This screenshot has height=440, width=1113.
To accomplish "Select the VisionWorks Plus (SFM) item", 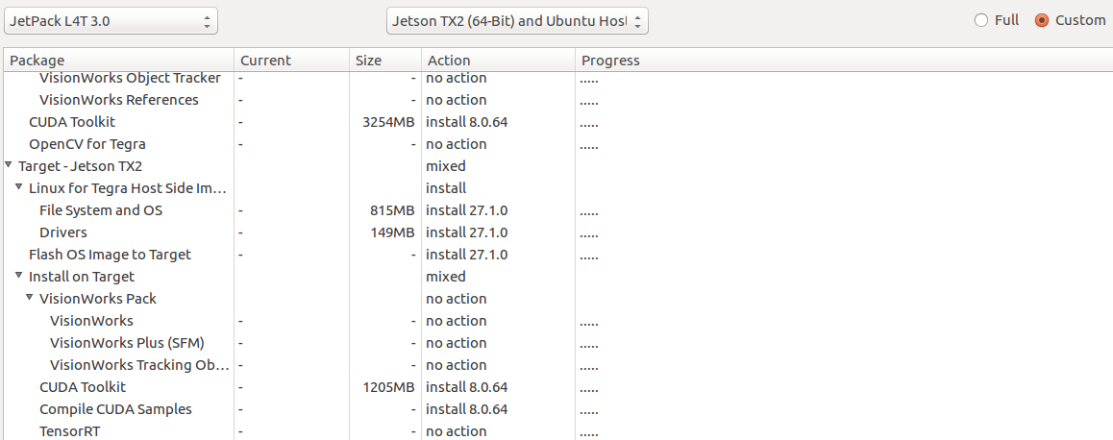I will click(127, 343).
